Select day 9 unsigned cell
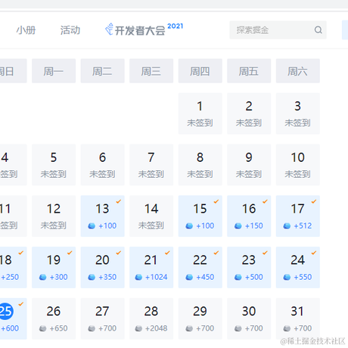The height and width of the screenshot is (348, 348). point(249,165)
